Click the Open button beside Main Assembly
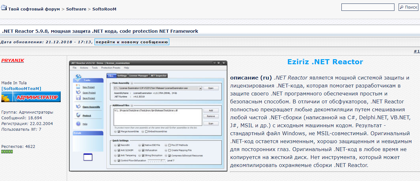Image resolution: width=420 pixels, height=181 pixels. tap(211, 88)
